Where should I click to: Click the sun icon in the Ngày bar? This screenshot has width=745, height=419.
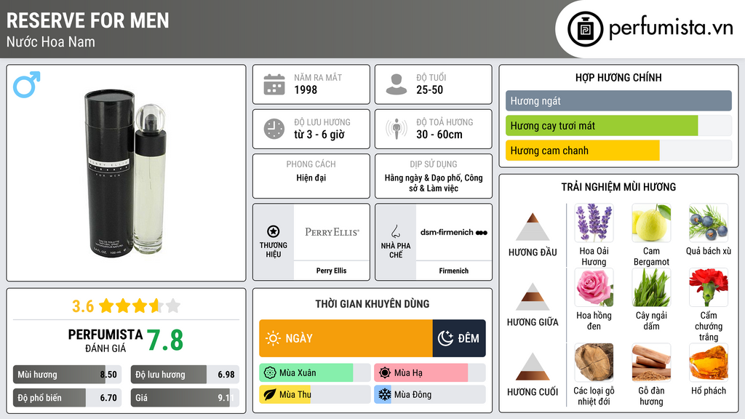[x=273, y=338]
